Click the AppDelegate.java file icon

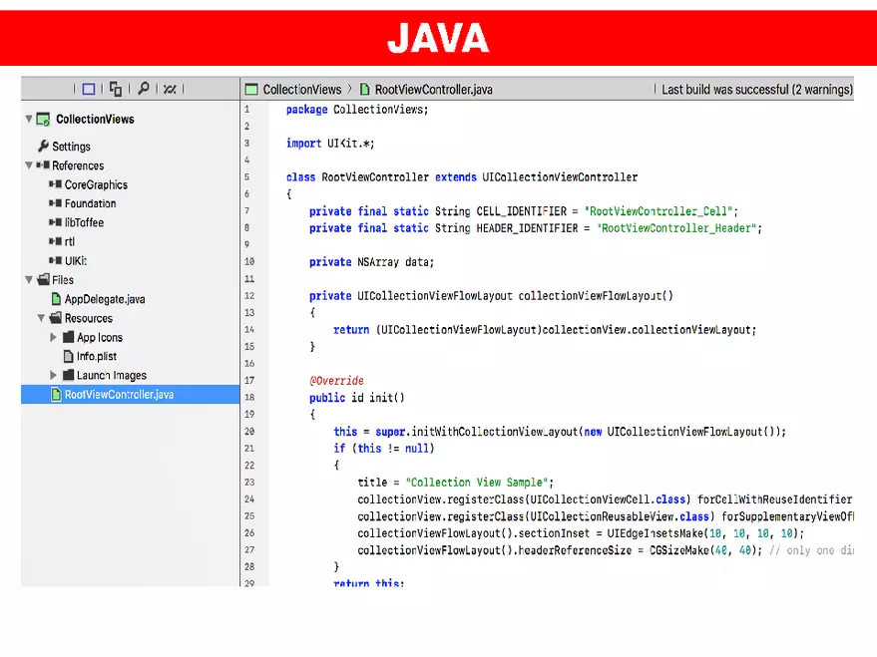tap(57, 299)
